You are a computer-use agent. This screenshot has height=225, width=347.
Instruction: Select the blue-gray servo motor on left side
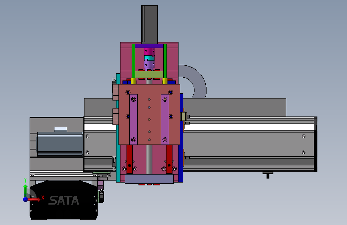[60, 144]
